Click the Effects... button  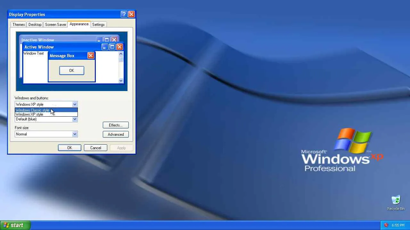[116, 125]
